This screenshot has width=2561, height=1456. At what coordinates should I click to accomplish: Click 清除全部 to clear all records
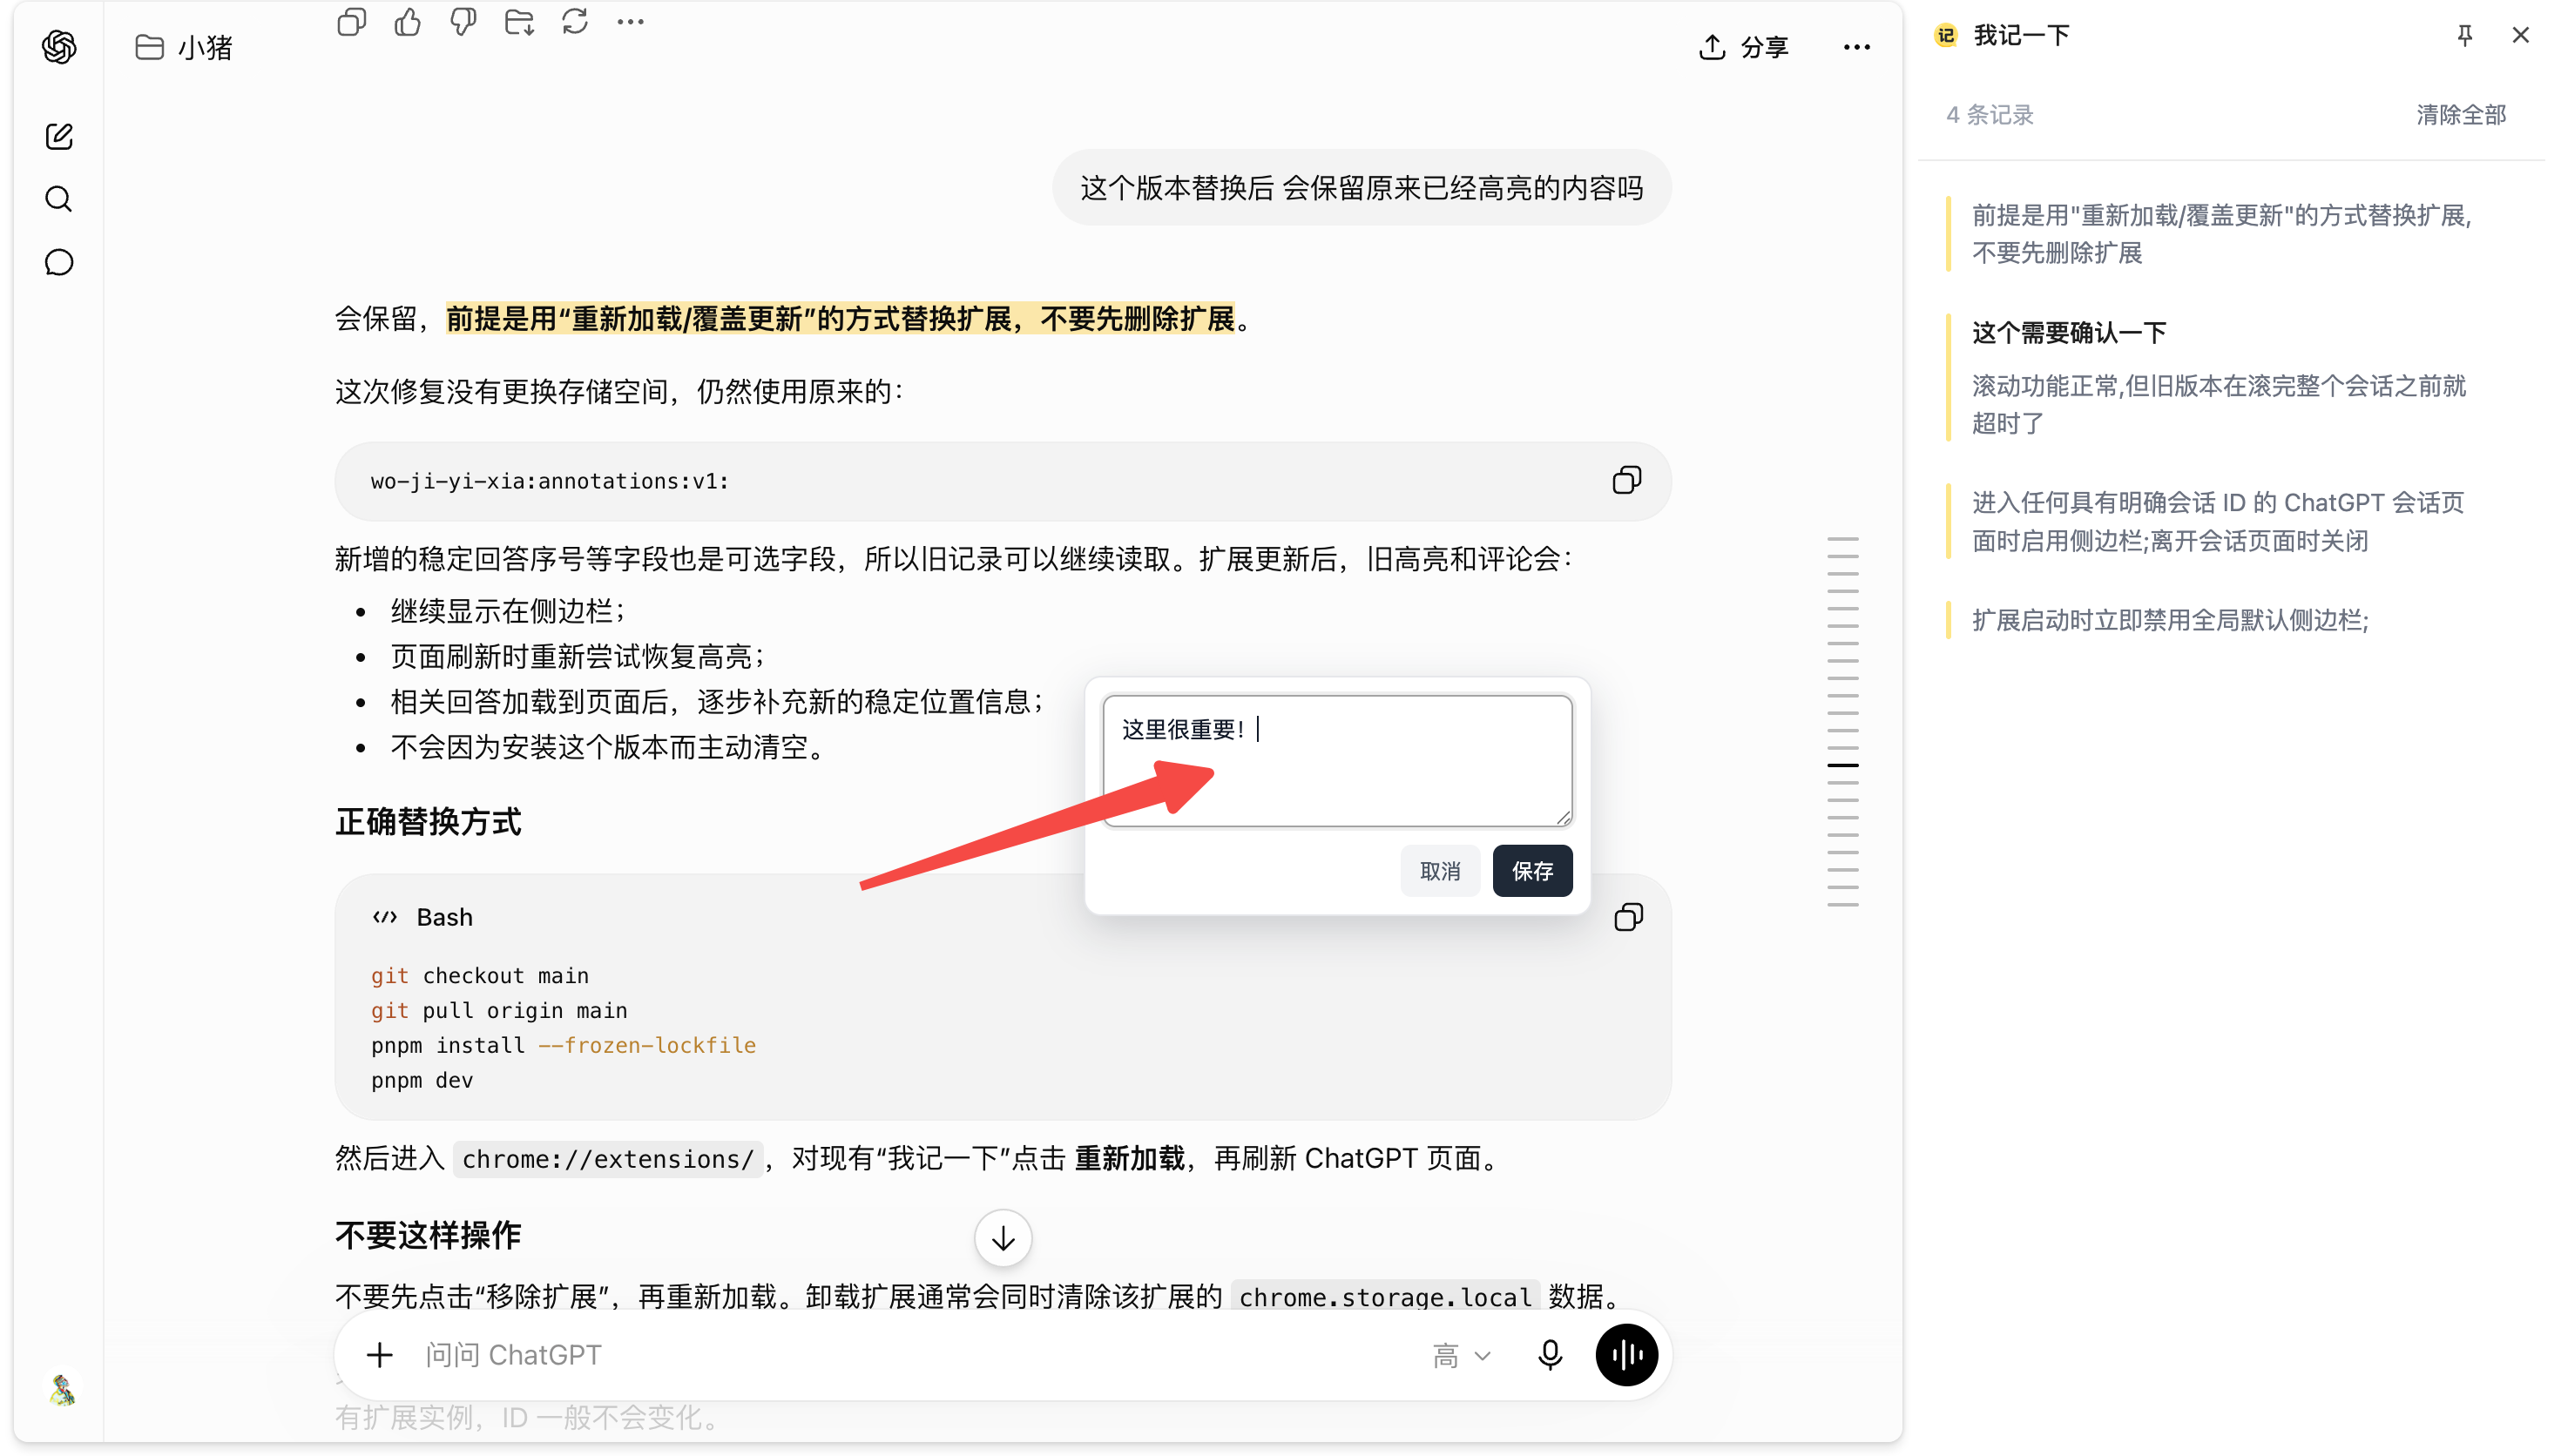2460,114
